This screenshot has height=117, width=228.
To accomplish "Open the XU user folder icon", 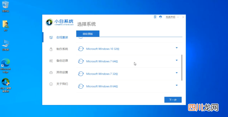I will click(x=5, y=26).
